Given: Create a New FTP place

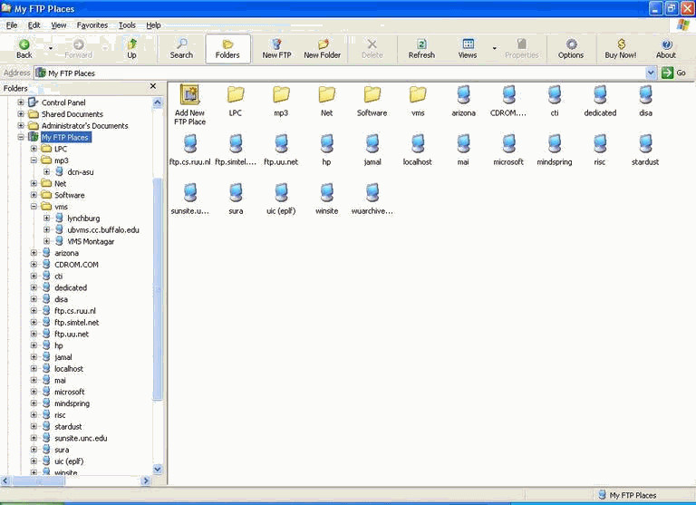Looking at the screenshot, I should (276, 49).
